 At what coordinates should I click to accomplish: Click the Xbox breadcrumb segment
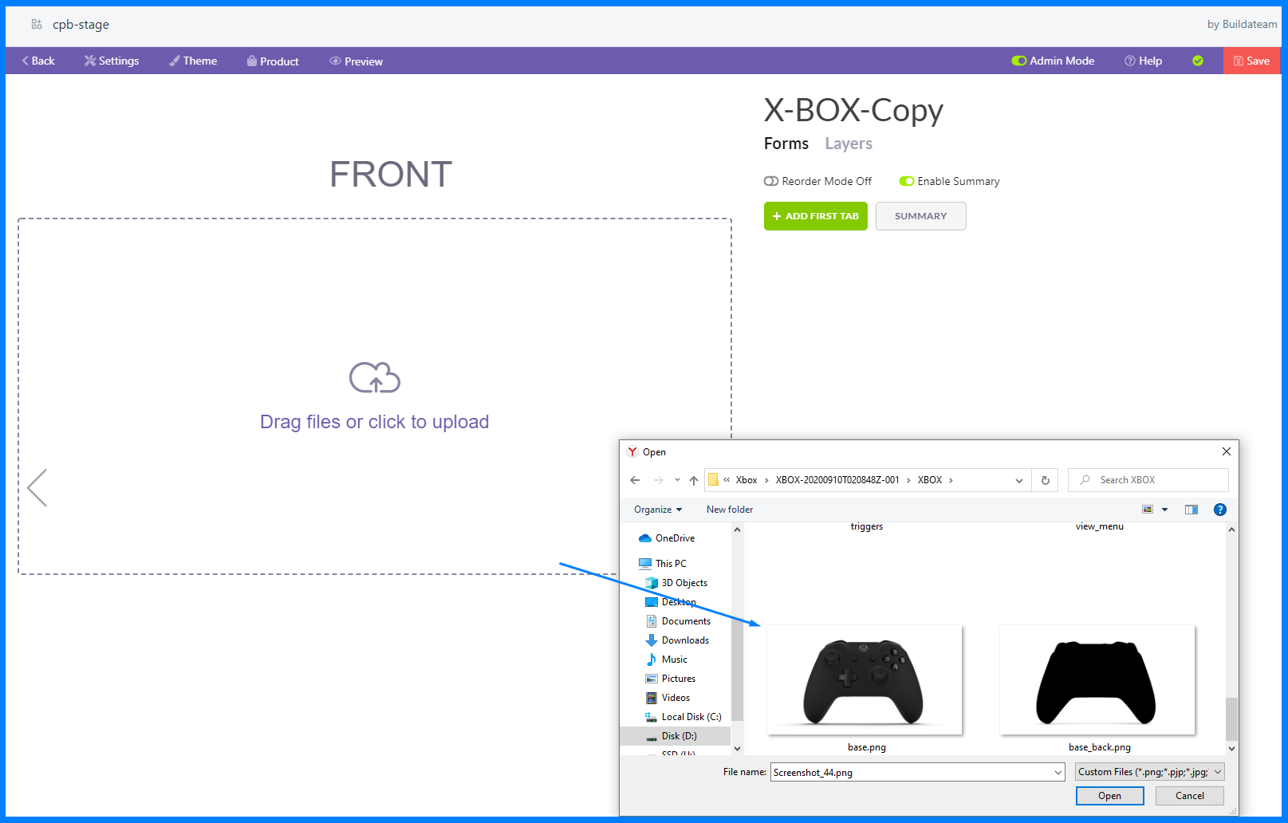(x=746, y=480)
